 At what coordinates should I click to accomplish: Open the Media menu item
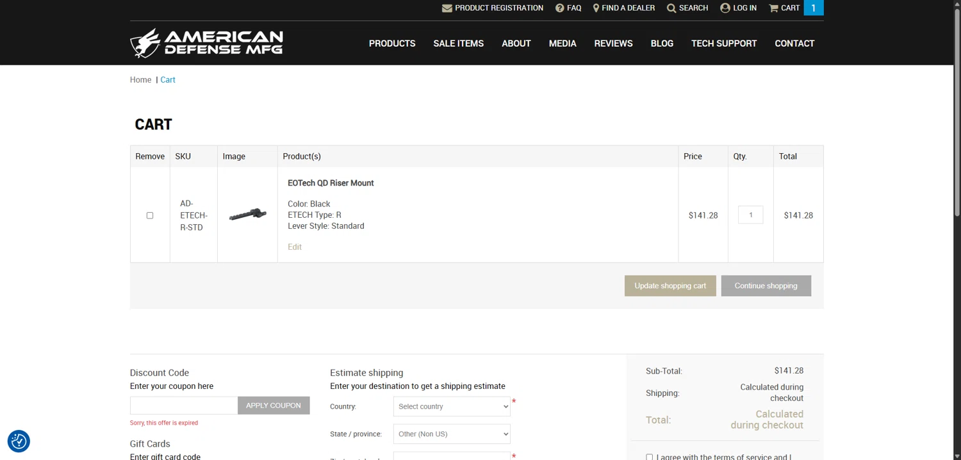coord(563,44)
